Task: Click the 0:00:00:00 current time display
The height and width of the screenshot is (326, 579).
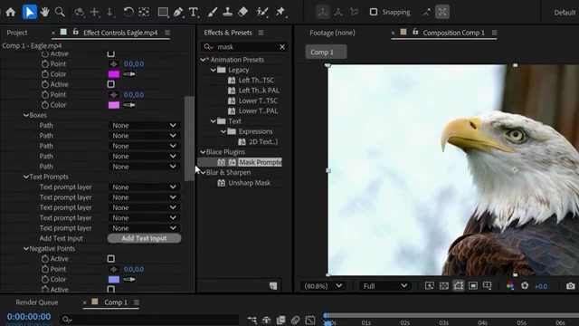Action: click(29, 317)
